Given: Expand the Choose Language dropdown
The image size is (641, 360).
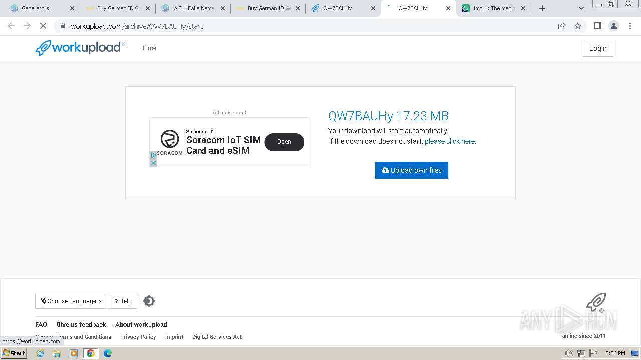Looking at the screenshot, I should click(x=71, y=301).
